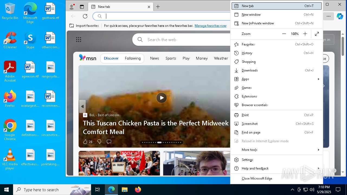
Task: Click the Manage favorites now link
Action: [210, 26]
